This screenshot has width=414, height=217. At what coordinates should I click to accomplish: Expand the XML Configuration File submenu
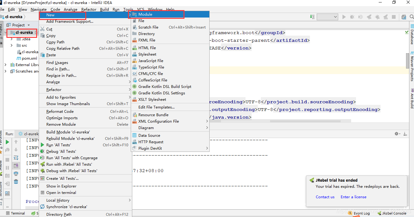click(x=170, y=121)
